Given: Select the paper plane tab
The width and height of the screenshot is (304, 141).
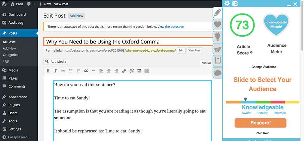Looking at the screenshot, I should pos(218,49).
